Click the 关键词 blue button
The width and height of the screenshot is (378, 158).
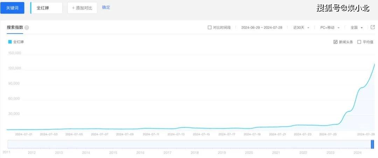12,8
